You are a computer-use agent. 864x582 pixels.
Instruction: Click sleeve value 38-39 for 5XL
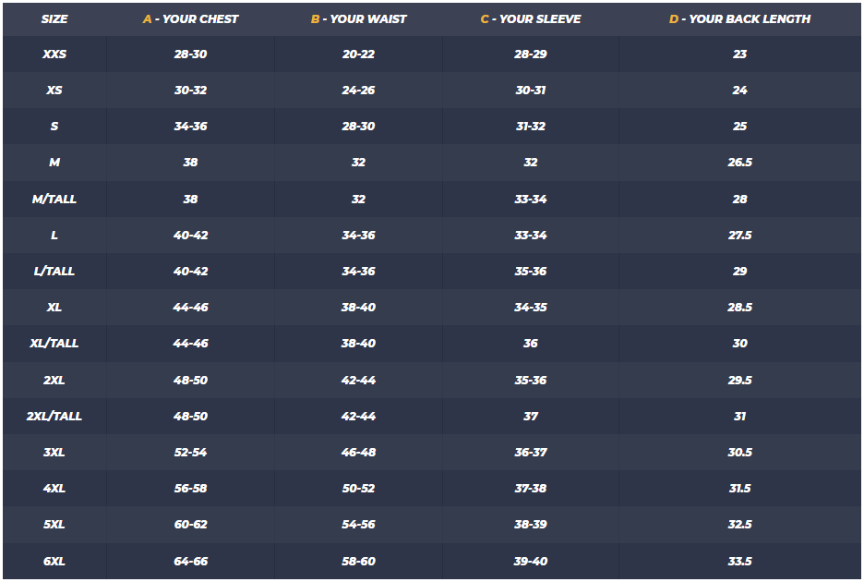coord(531,525)
